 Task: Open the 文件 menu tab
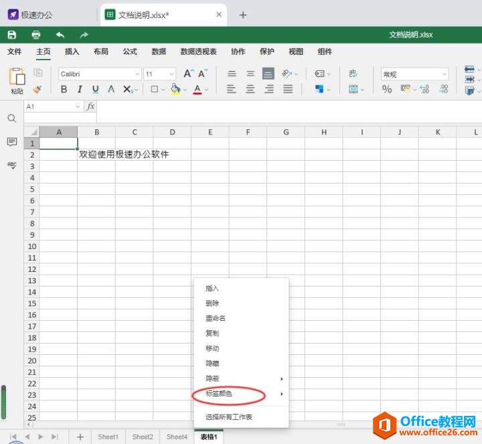15,52
